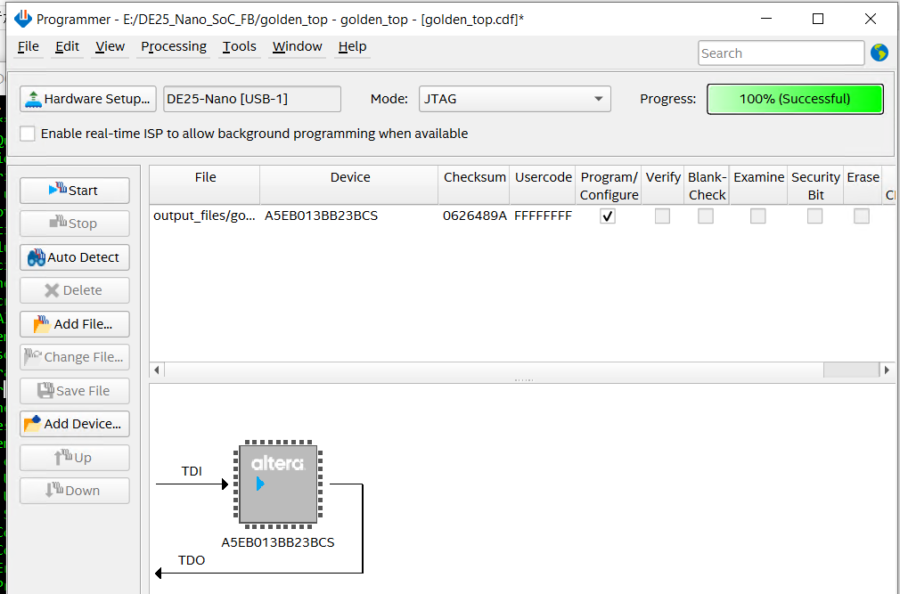Click the scroll right arrow

887,370
